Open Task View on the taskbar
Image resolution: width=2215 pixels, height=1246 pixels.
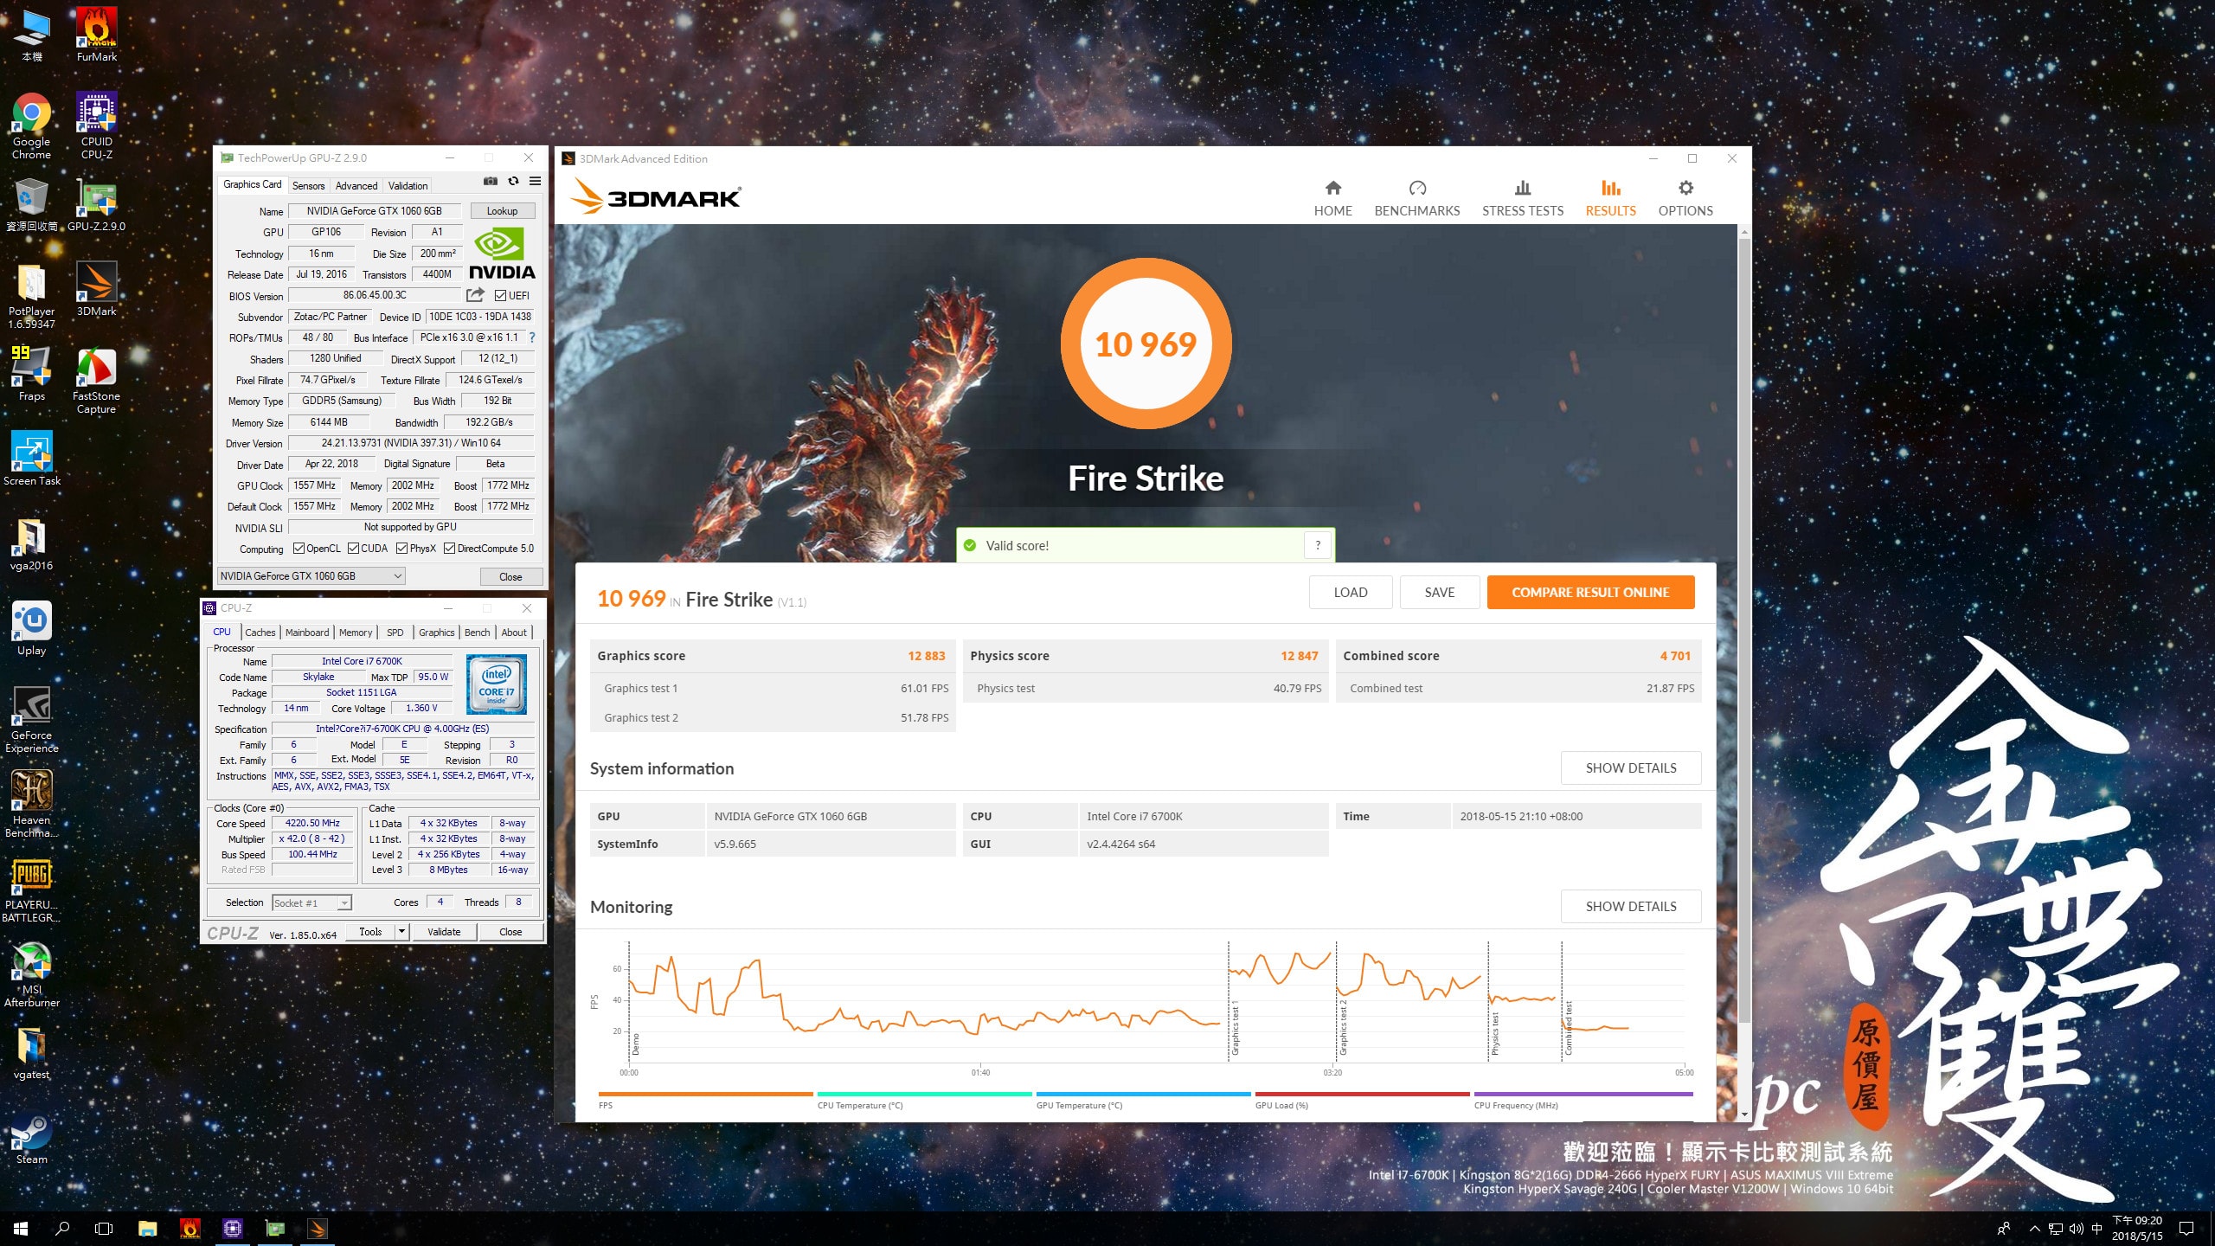[x=104, y=1229]
